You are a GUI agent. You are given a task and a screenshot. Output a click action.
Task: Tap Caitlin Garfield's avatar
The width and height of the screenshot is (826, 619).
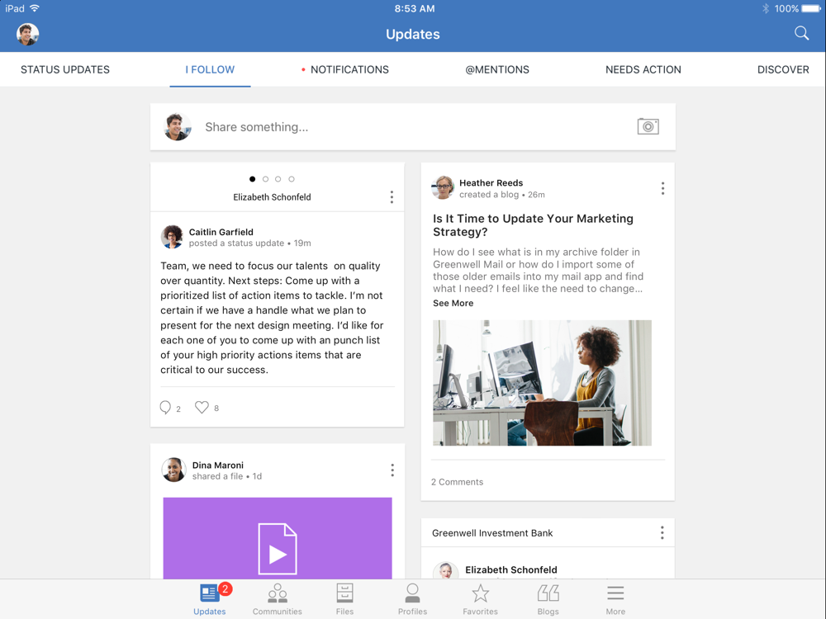click(x=173, y=237)
